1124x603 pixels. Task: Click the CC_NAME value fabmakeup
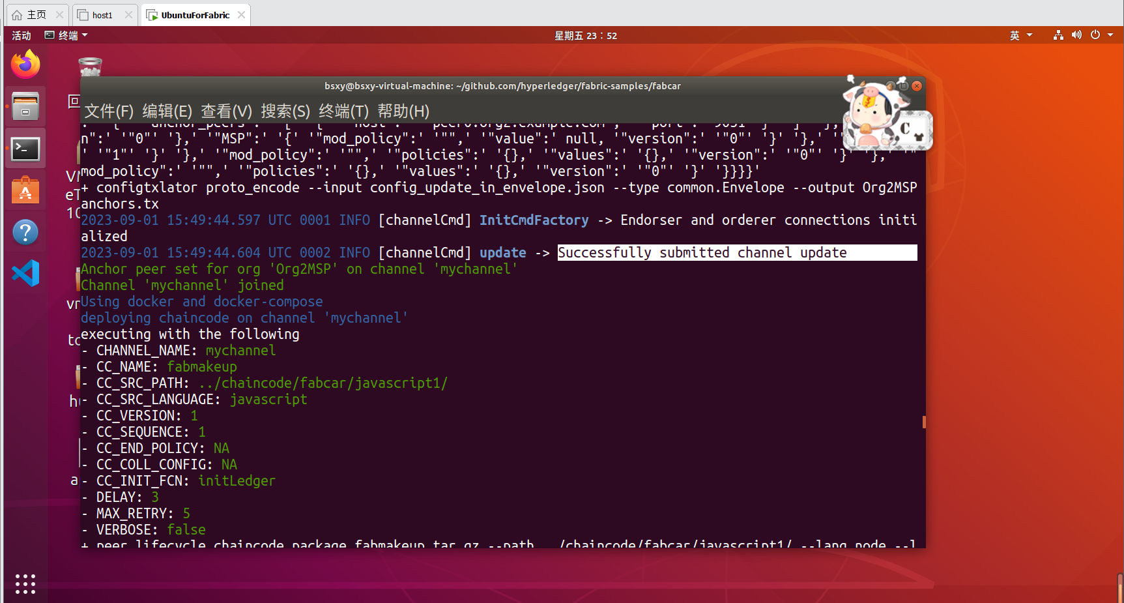pos(202,367)
